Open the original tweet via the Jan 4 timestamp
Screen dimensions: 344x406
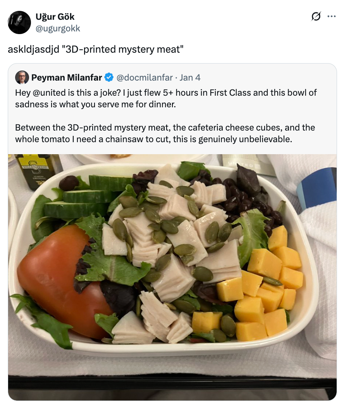click(189, 77)
